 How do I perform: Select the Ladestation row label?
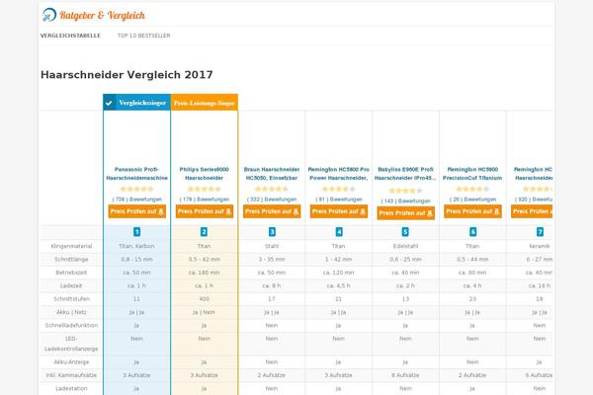(x=71, y=388)
